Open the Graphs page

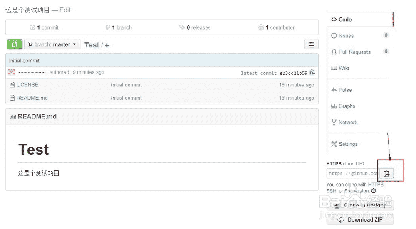(347, 106)
